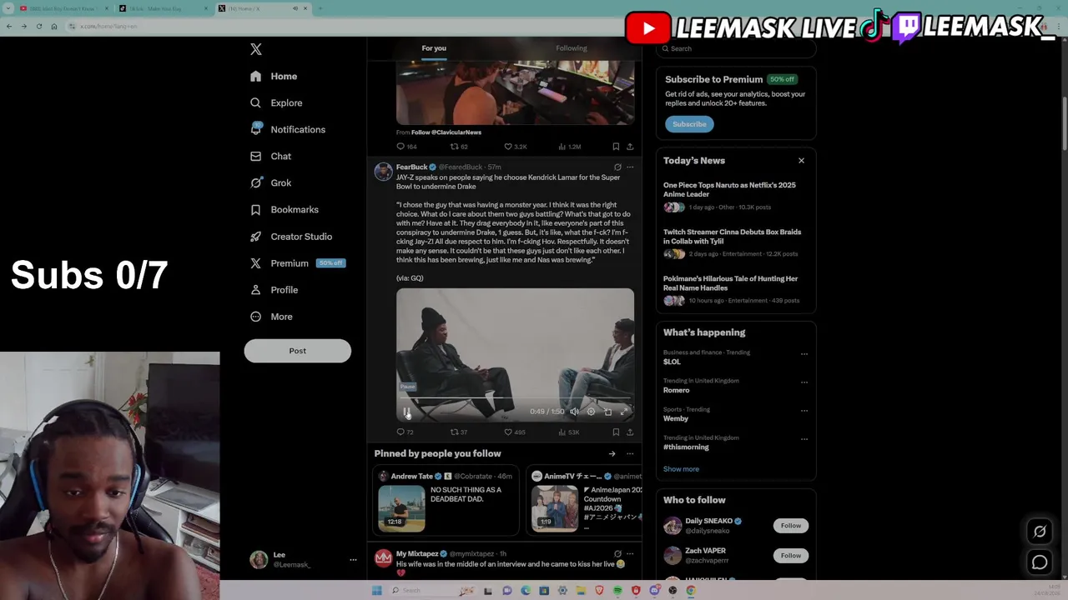Close the Today's News panel
The width and height of the screenshot is (1068, 600).
pyautogui.click(x=801, y=161)
